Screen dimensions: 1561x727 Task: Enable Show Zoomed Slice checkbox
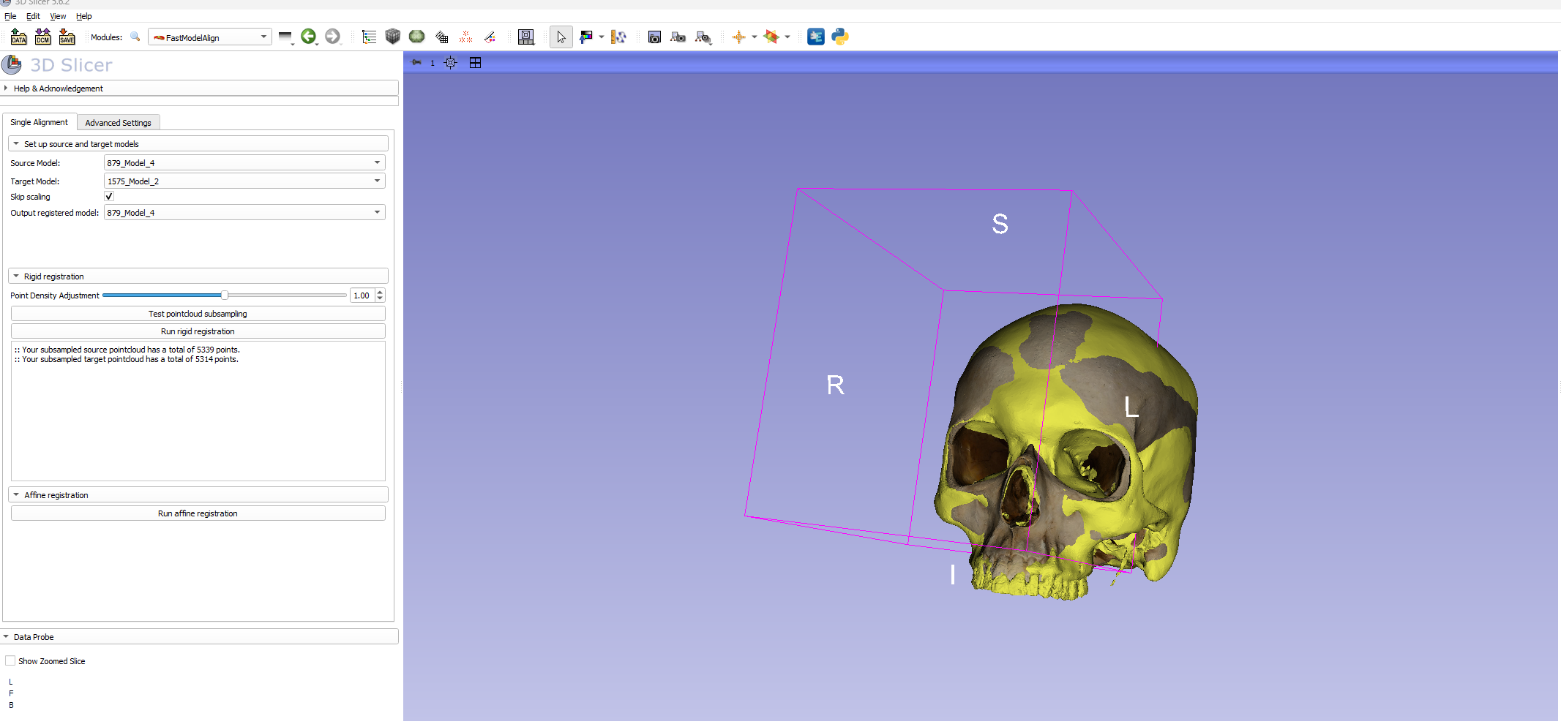point(10,661)
